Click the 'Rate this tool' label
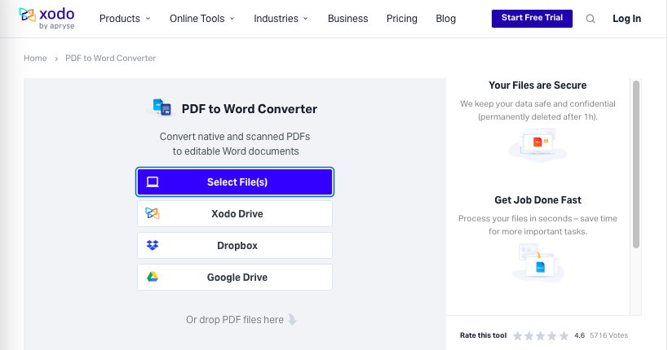This screenshot has width=668, height=350. pyautogui.click(x=483, y=335)
